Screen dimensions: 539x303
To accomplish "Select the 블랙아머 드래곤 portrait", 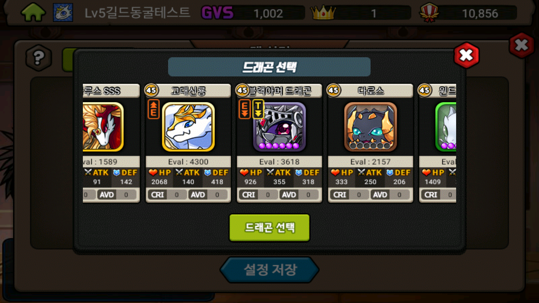I will click(x=279, y=127).
